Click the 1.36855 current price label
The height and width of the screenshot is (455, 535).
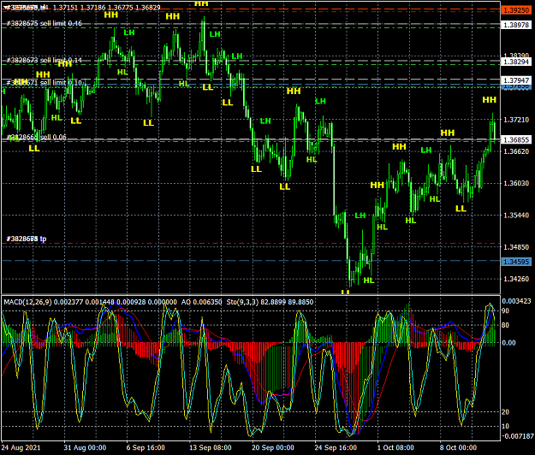click(515, 139)
